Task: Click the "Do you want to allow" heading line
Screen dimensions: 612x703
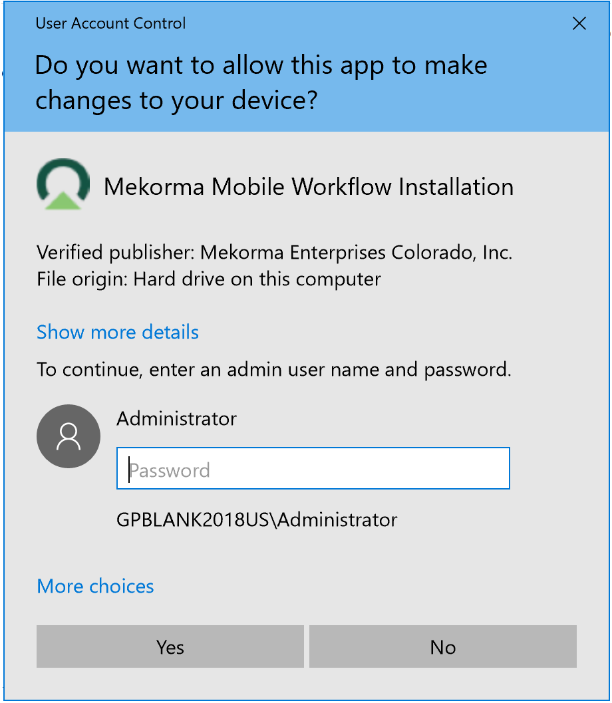Action: [x=261, y=65]
